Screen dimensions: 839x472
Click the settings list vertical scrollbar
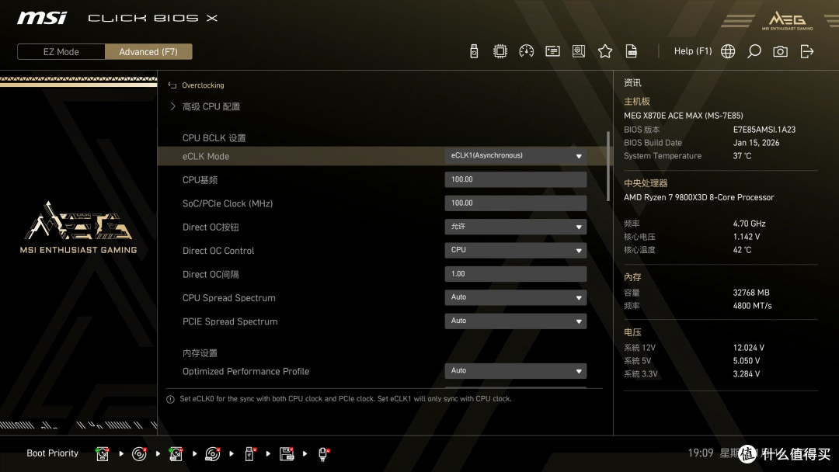(x=607, y=166)
